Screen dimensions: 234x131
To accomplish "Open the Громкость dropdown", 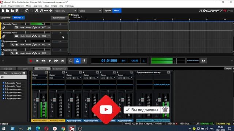I will (65, 11).
